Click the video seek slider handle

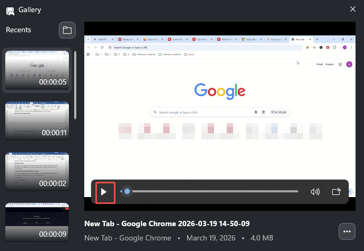pyautogui.click(x=127, y=191)
